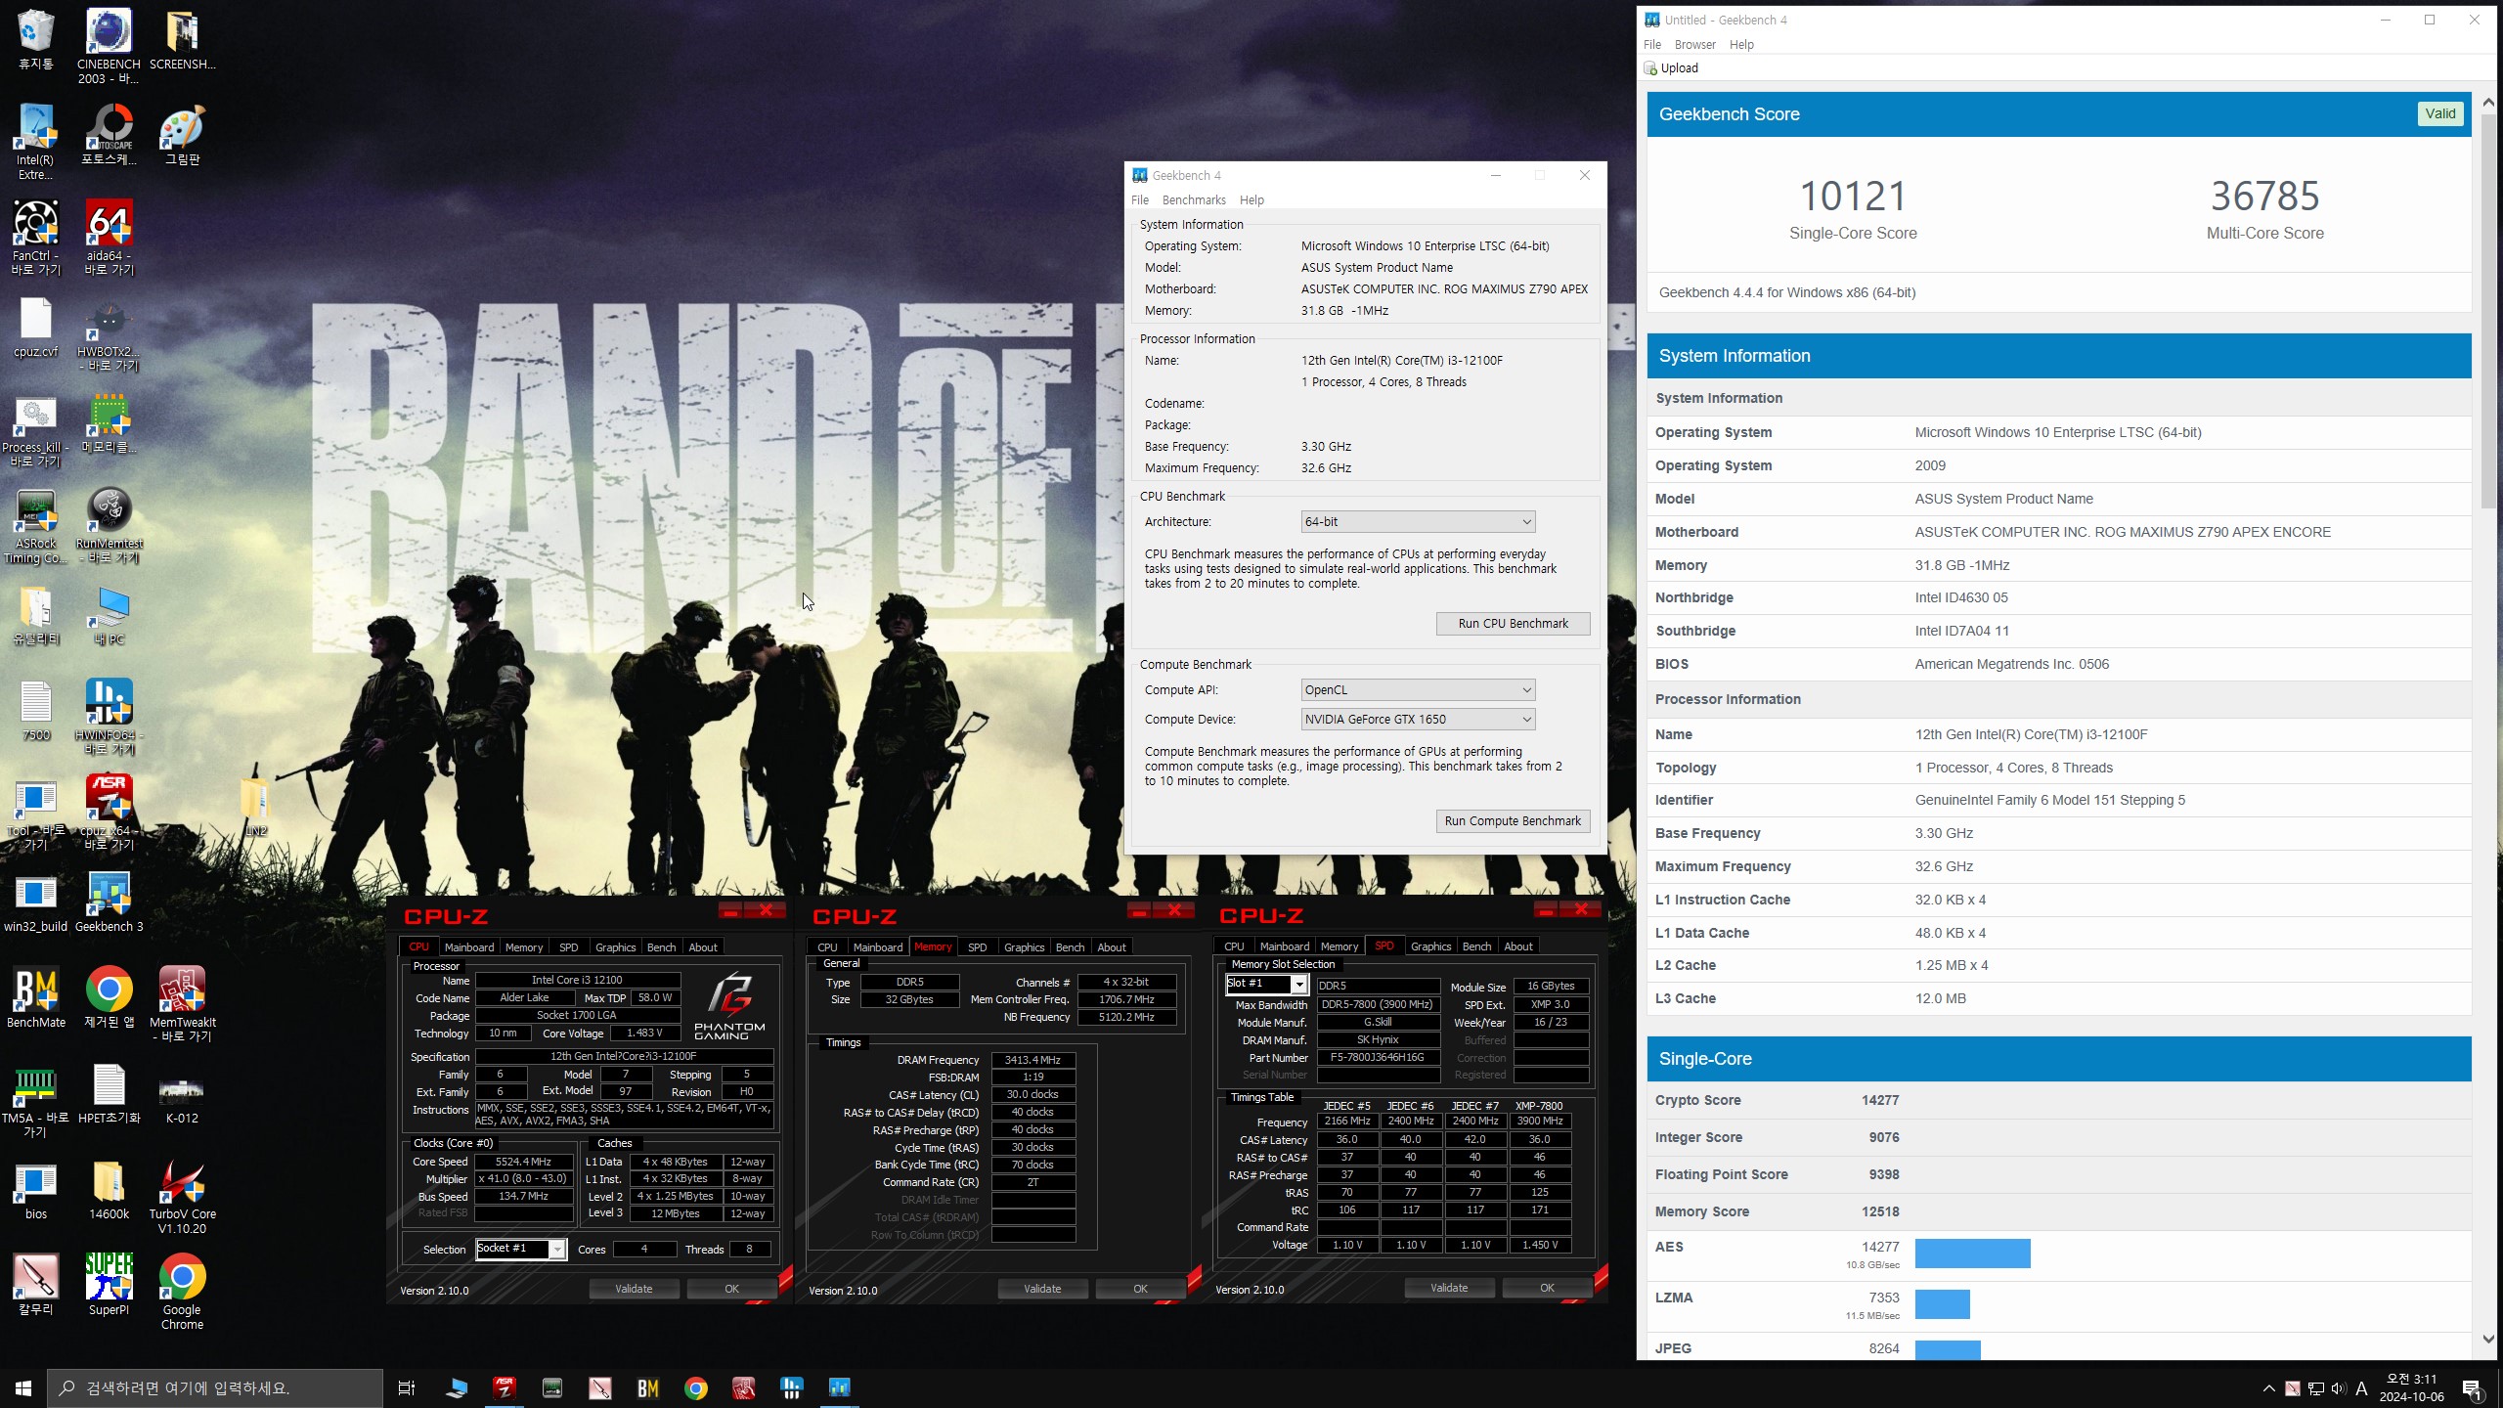Switch to Mainboard tab in first CPU-Z
The width and height of the screenshot is (2503, 1408).
pyautogui.click(x=469, y=946)
